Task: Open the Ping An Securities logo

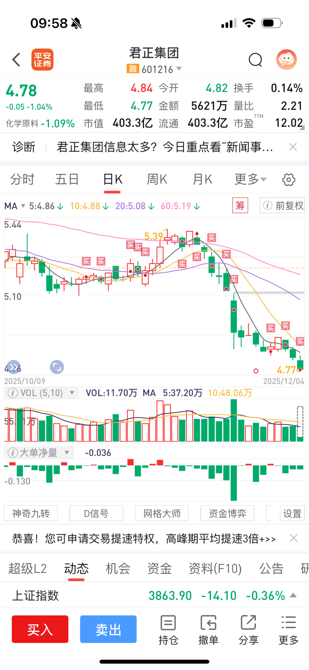Action: (x=42, y=60)
